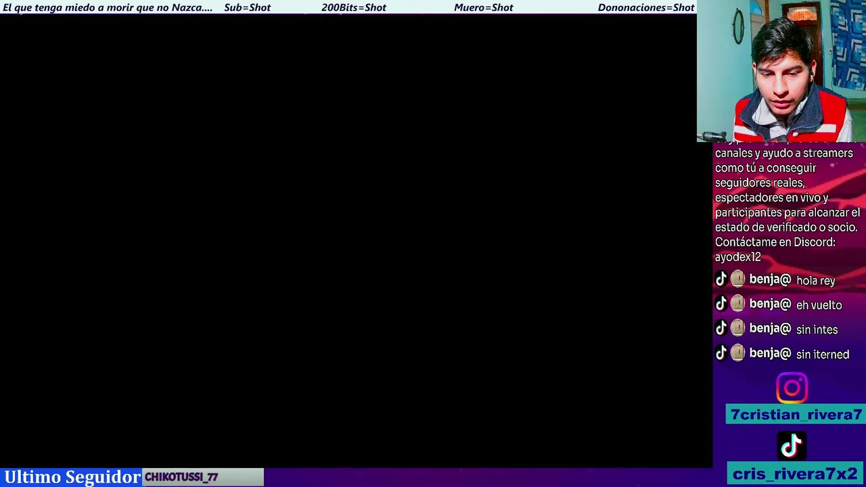The width and height of the screenshot is (866, 487).
Task: Click the streamer webcam feed
Action: click(781, 71)
